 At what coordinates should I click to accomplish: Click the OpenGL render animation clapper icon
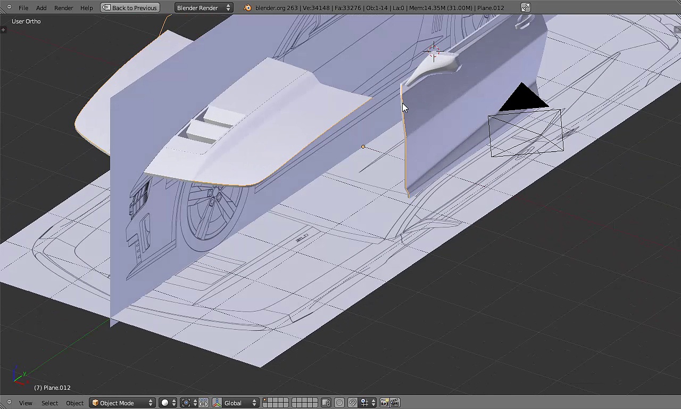(395, 403)
